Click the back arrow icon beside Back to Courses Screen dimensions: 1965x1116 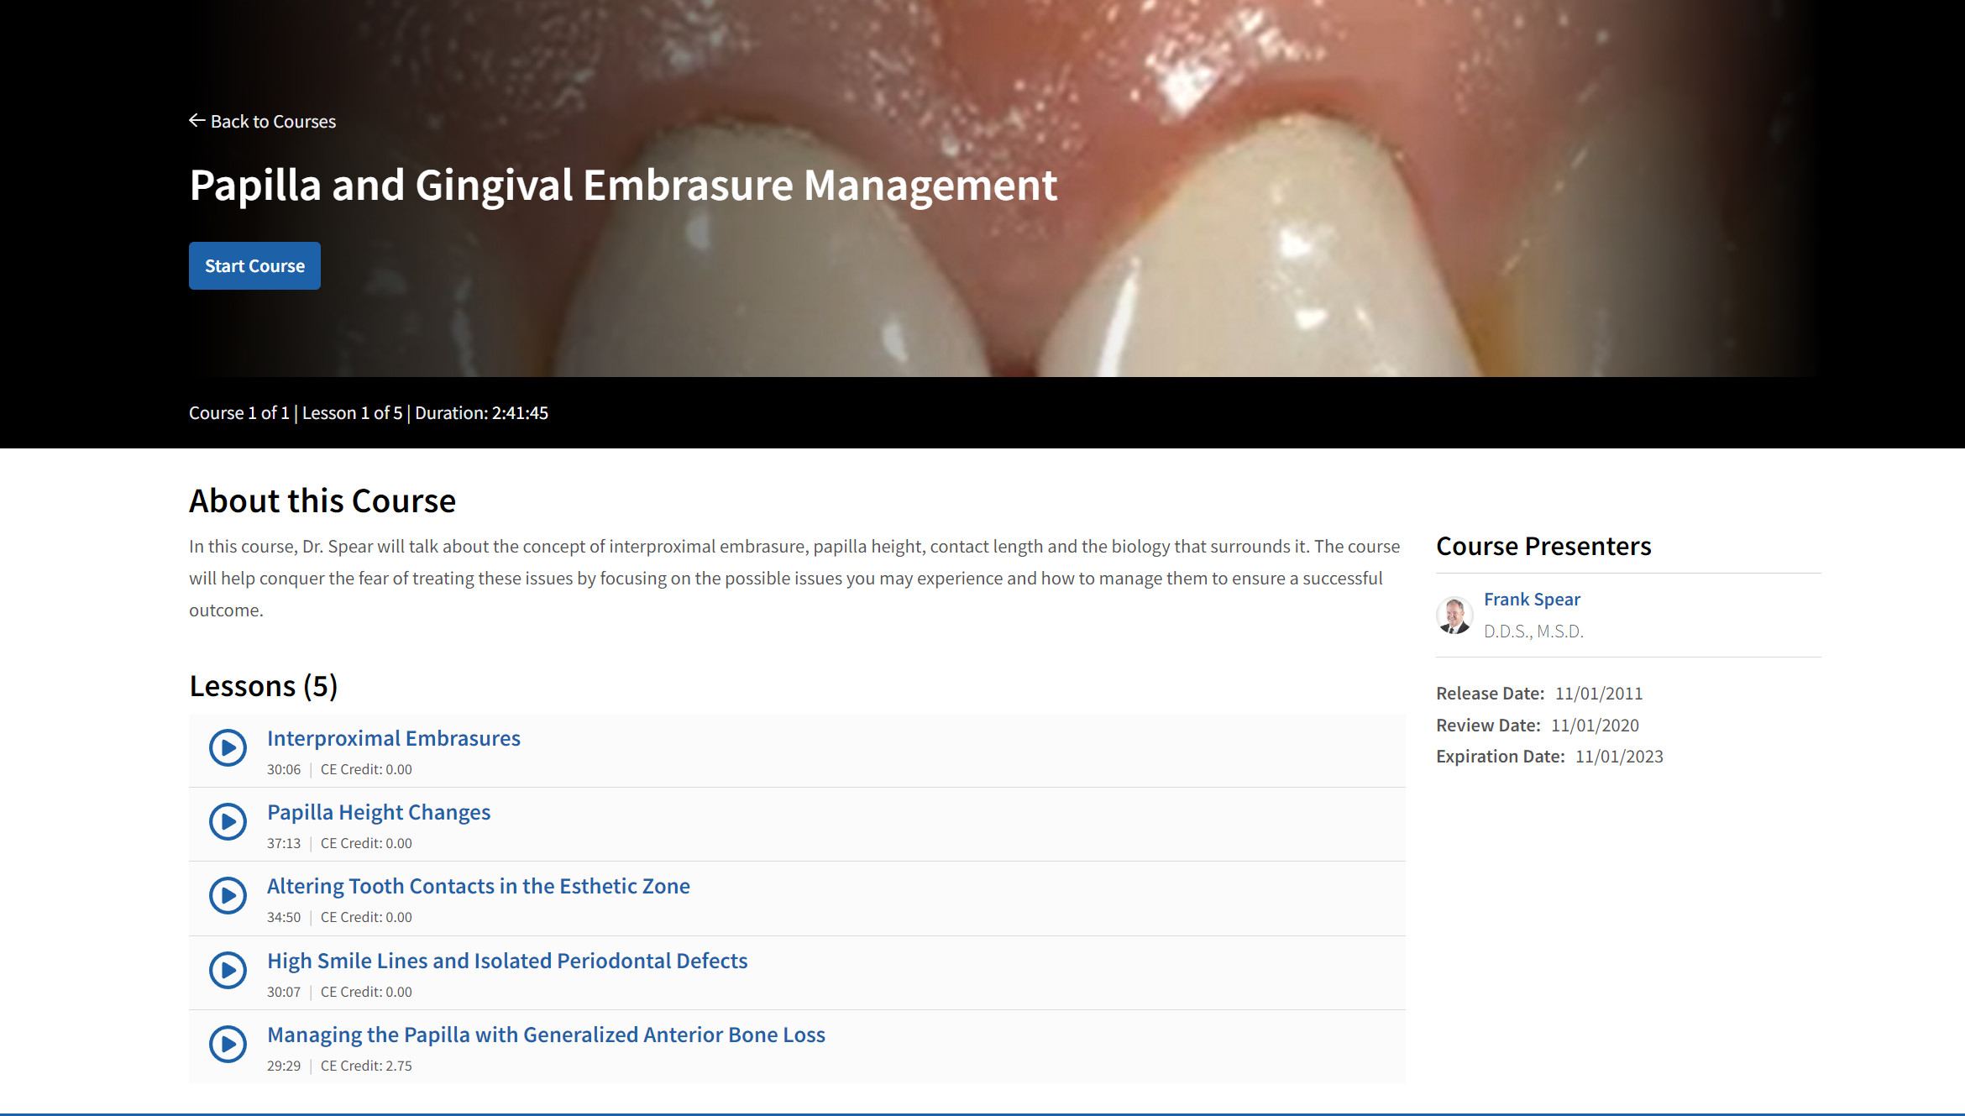pos(196,121)
